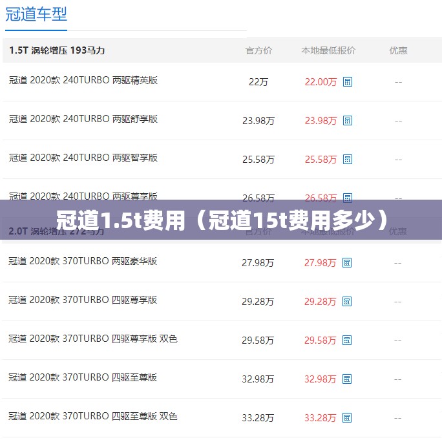442x440 pixels.
Task: Open calculator icon for 22.00万 price
Action: pos(347,82)
